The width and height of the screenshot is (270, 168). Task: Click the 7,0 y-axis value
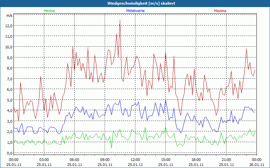click(10, 79)
